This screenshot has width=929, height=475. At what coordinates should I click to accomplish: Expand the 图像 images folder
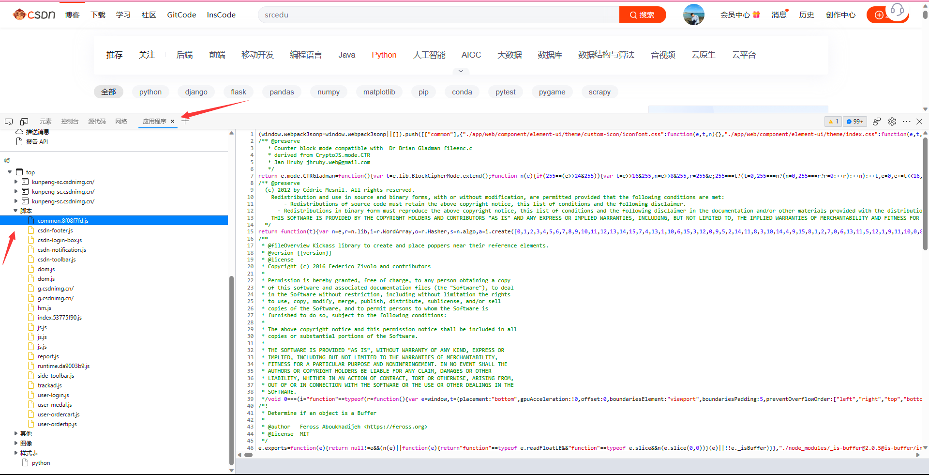pos(15,443)
